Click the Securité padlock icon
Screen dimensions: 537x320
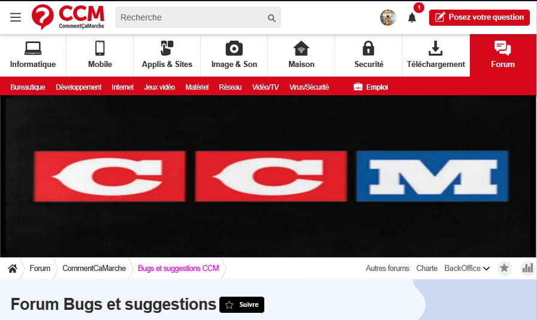(369, 48)
